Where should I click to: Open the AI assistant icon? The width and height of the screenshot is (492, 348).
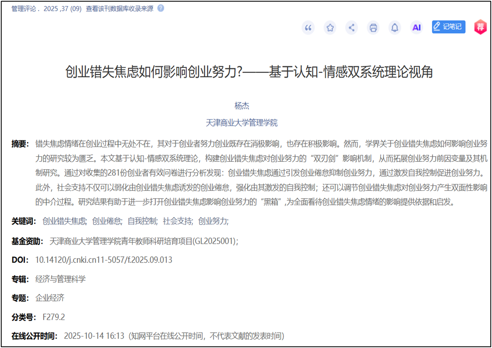click(x=416, y=28)
